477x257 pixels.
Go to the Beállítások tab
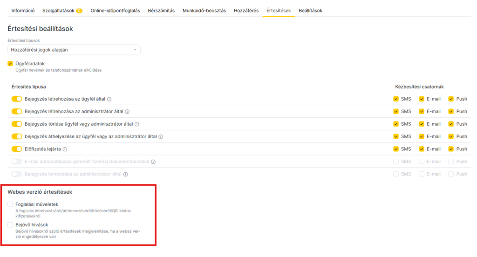click(x=310, y=10)
